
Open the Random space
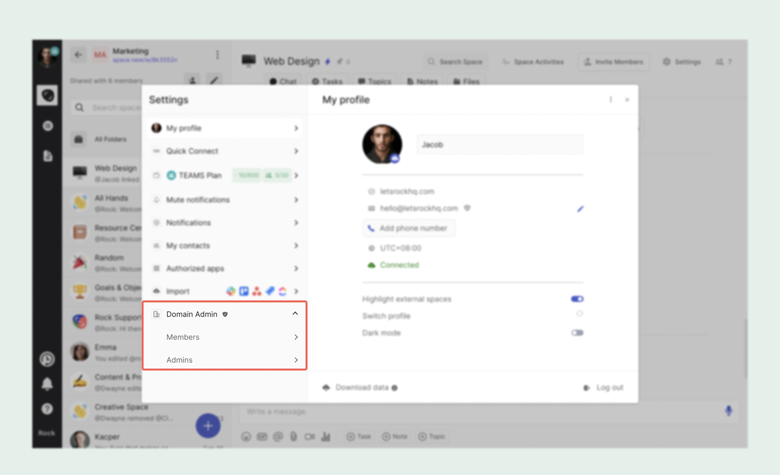point(102,263)
